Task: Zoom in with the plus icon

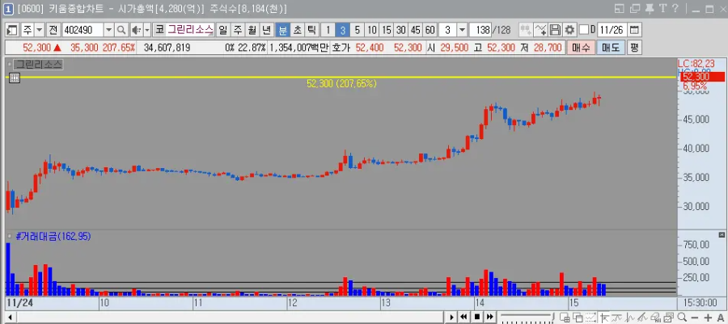Action: point(708,318)
